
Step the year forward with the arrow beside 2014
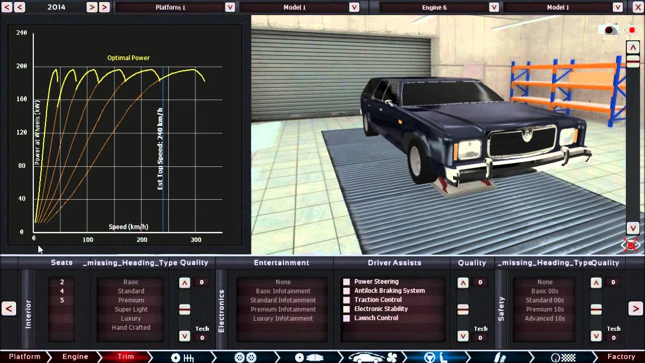[91, 7]
